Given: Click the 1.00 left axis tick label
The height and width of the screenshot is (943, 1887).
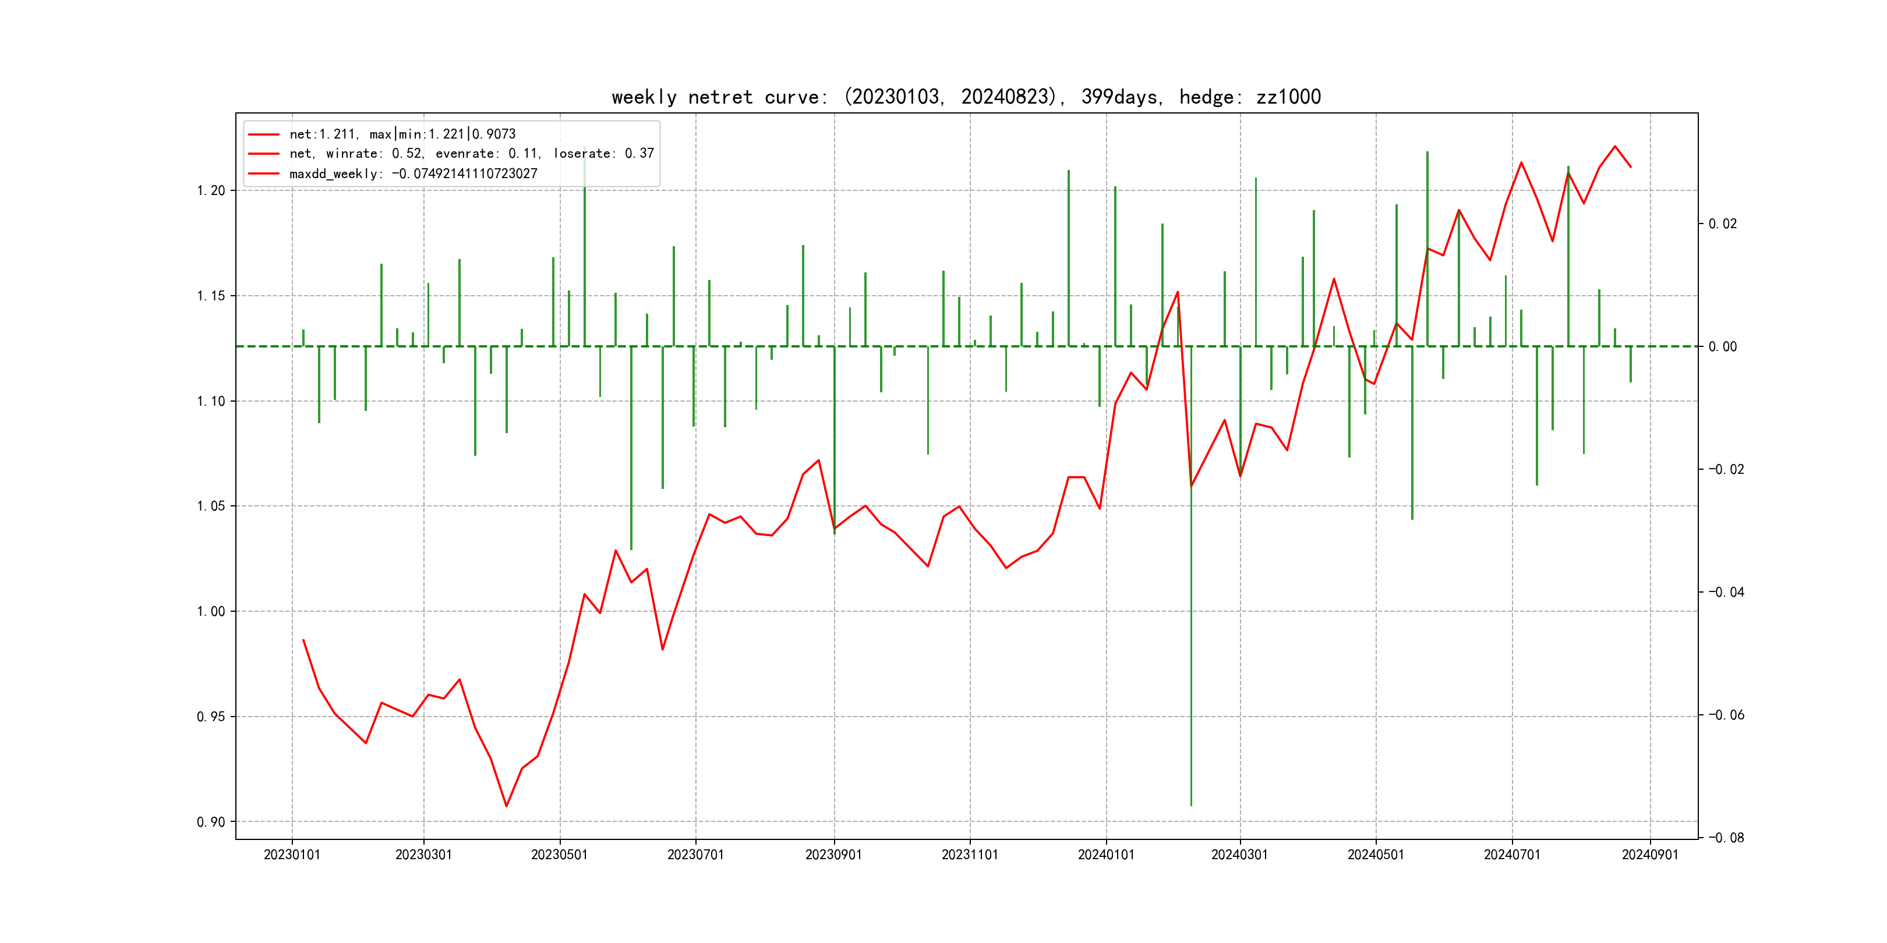Looking at the screenshot, I should [211, 611].
